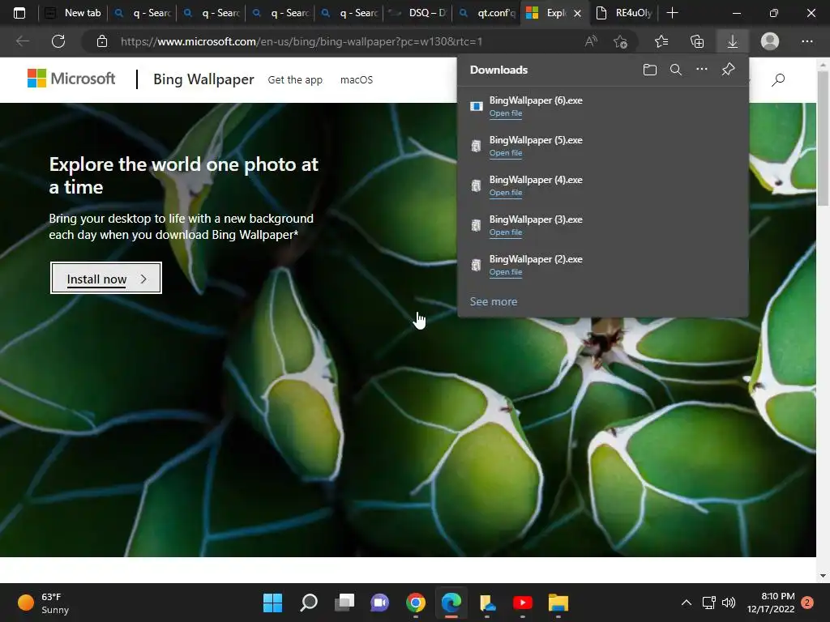Open taskbar Search
This screenshot has height=622, width=830.
[309, 603]
